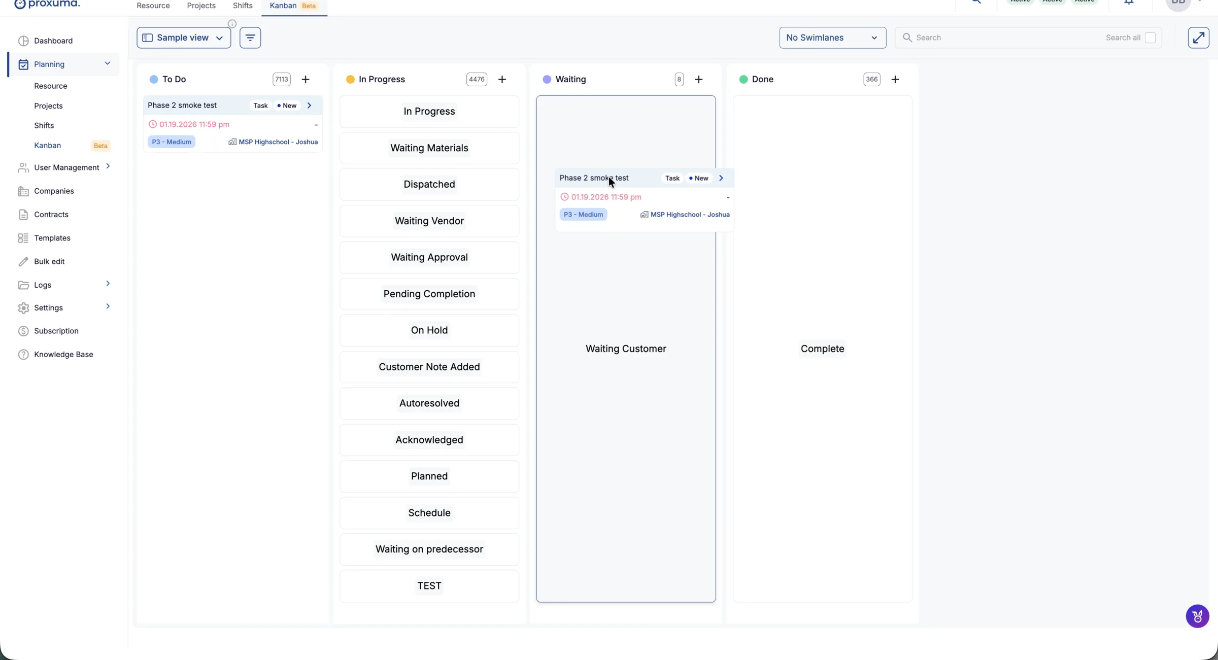Click the purple assistant icon
1218x660 pixels.
coord(1197,616)
